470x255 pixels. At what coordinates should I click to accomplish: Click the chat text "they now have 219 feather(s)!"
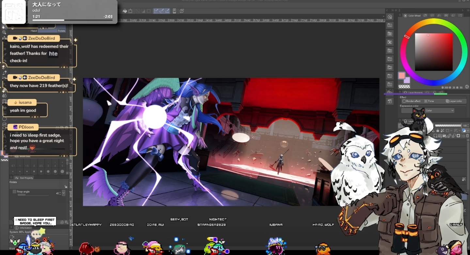(39, 86)
